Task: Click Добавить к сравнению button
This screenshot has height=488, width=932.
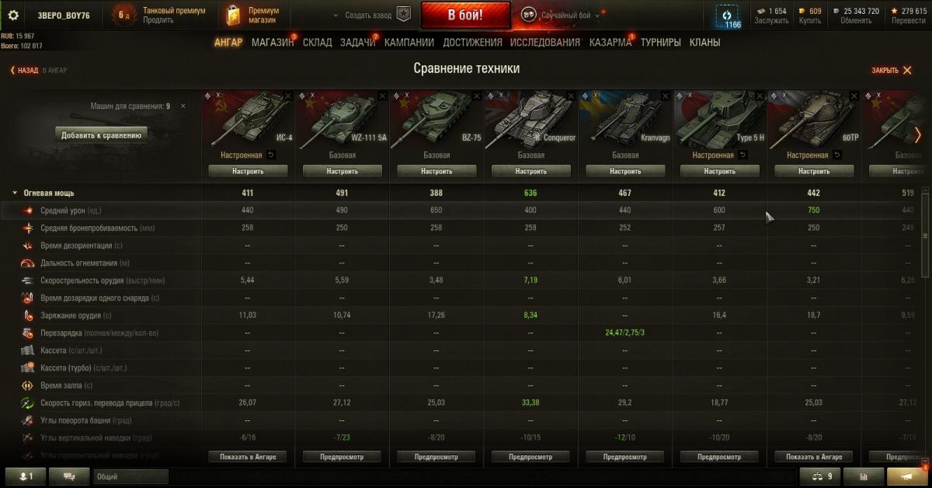Action: pos(101,135)
